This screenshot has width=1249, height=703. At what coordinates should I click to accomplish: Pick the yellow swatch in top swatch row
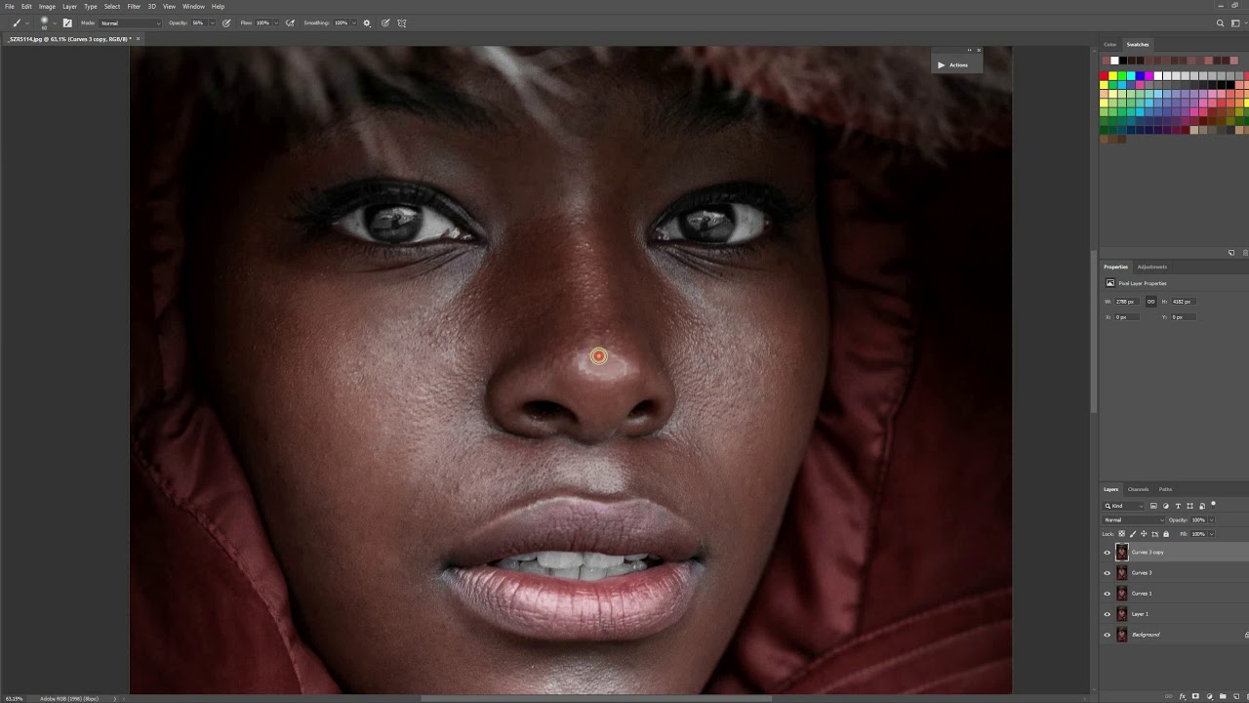point(1112,75)
